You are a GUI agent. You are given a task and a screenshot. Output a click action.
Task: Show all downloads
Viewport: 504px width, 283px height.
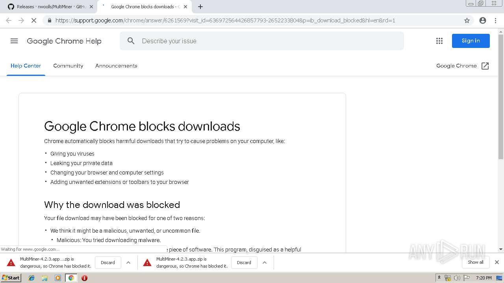[x=475, y=262]
